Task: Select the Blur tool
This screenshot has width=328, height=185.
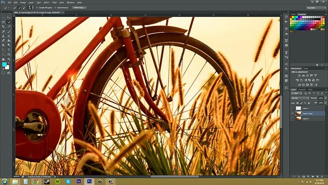Action: (3, 45)
